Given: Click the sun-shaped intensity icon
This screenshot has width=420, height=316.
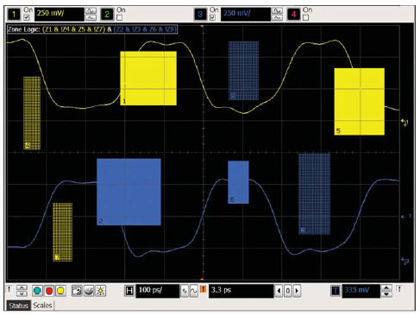Looking at the screenshot, I should (x=101, y=291).
